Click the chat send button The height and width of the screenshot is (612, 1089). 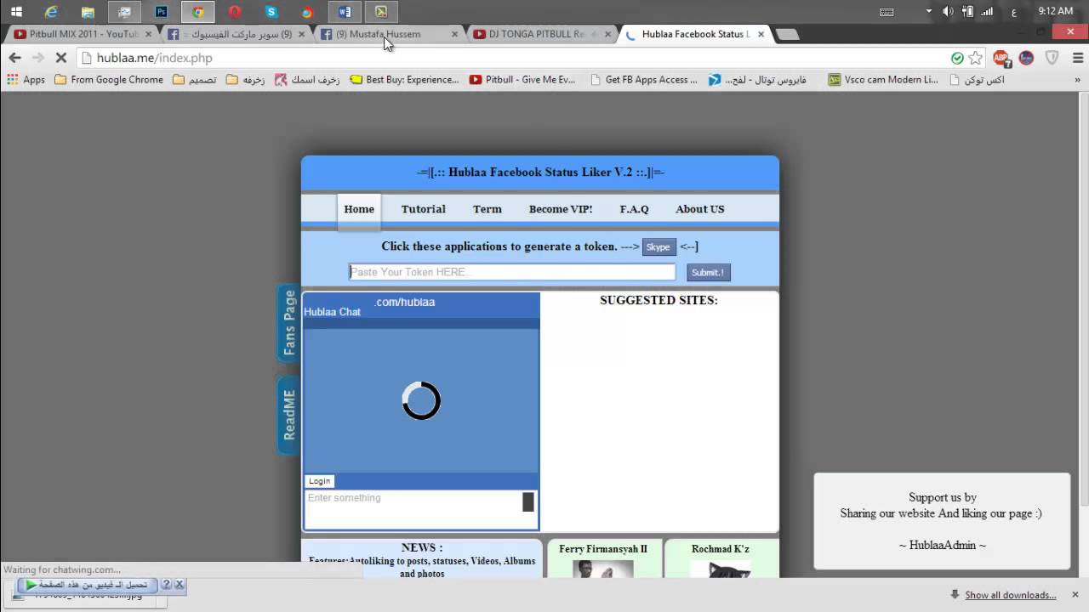click(528, 502)
